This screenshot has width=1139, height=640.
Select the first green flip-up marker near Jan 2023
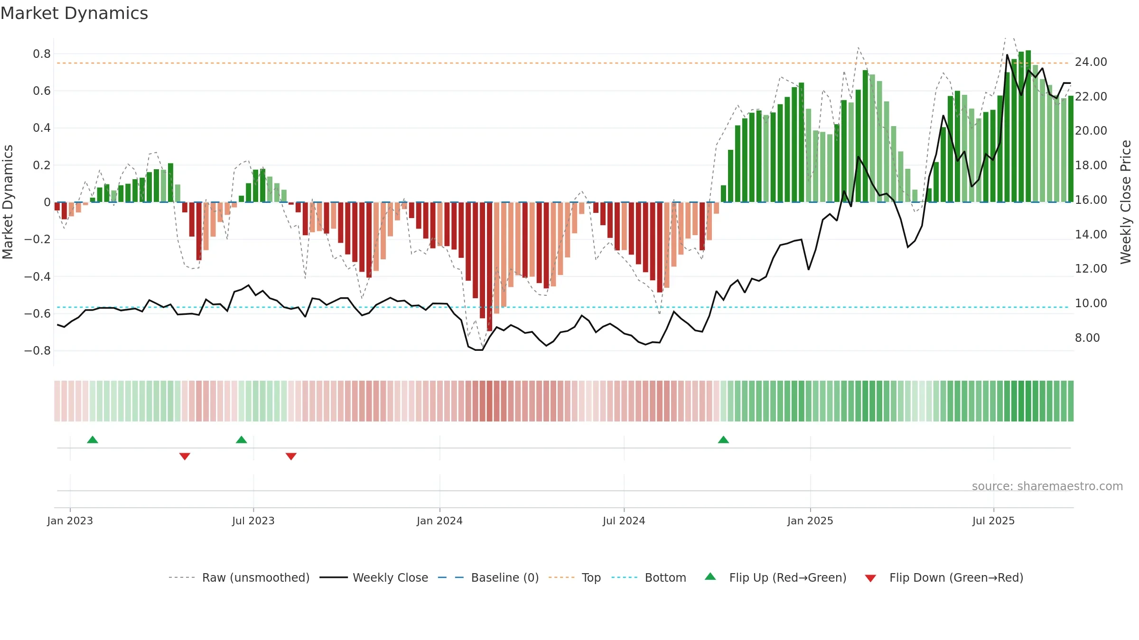(x=93, y=439)
